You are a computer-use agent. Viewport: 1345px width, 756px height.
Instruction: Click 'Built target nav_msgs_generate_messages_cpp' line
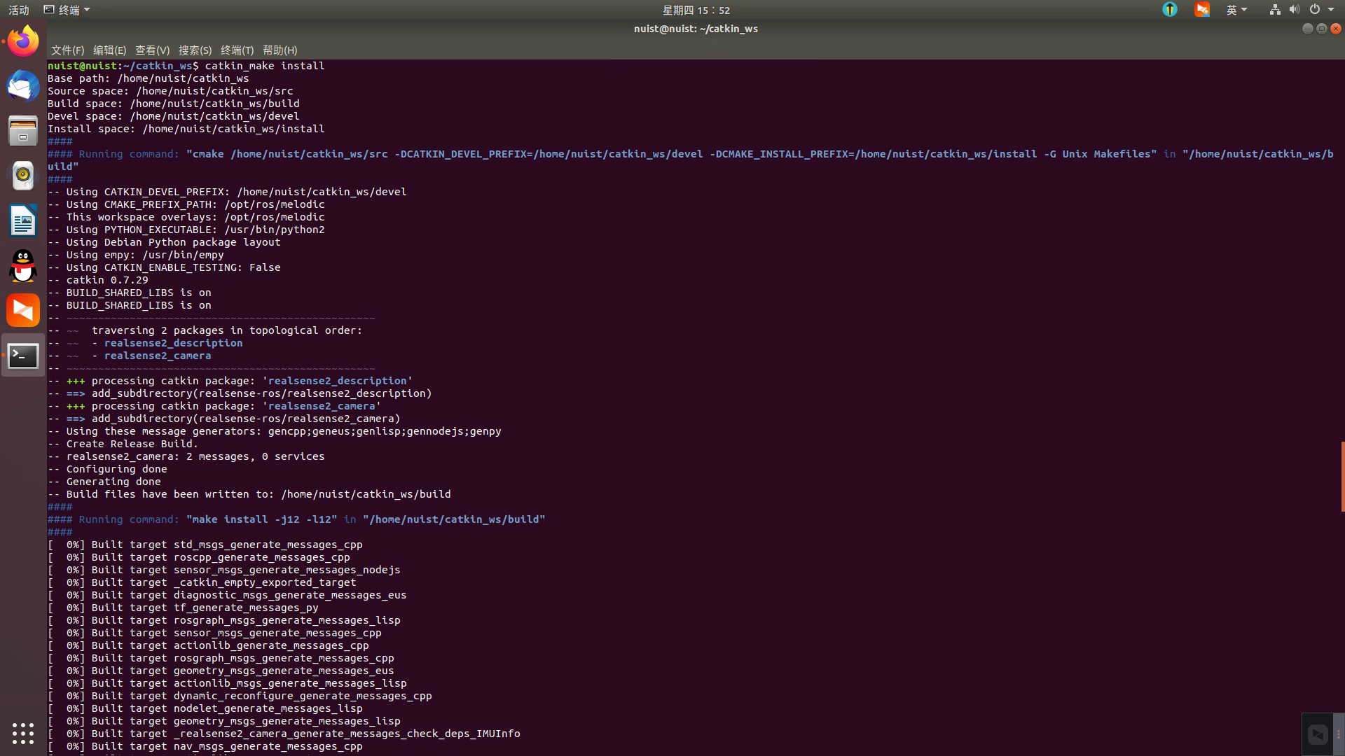[205, 746]
